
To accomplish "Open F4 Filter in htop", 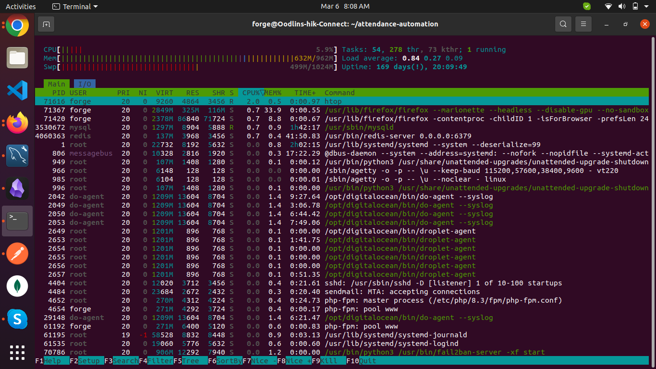I will [156, 361].
